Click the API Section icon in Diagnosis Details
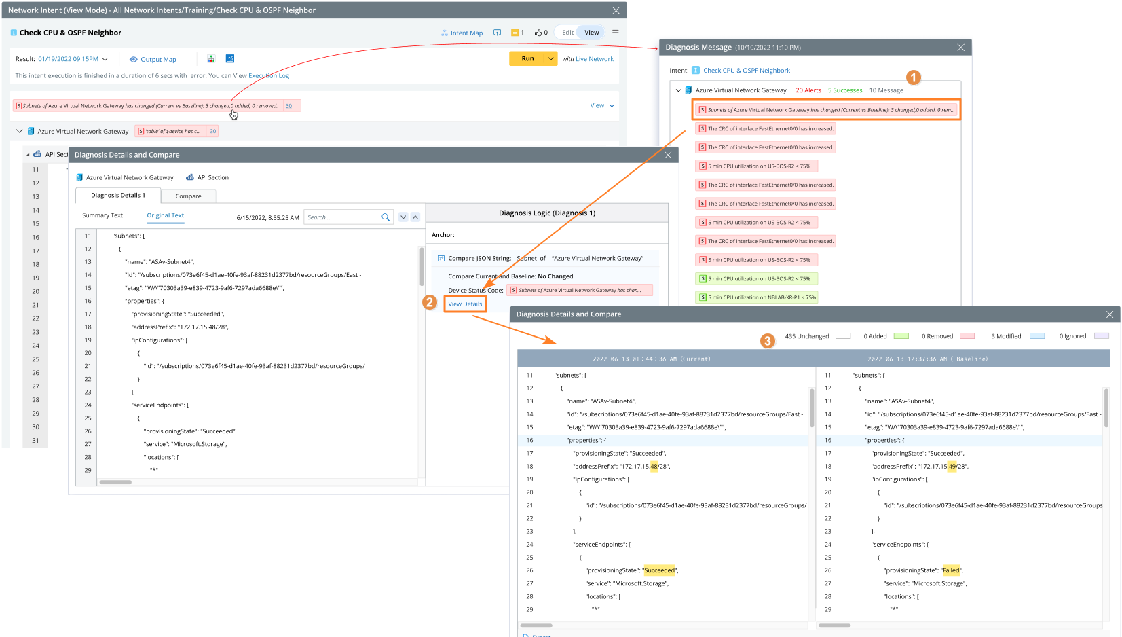Screen dimensions: 1122x637 (190, 178)
